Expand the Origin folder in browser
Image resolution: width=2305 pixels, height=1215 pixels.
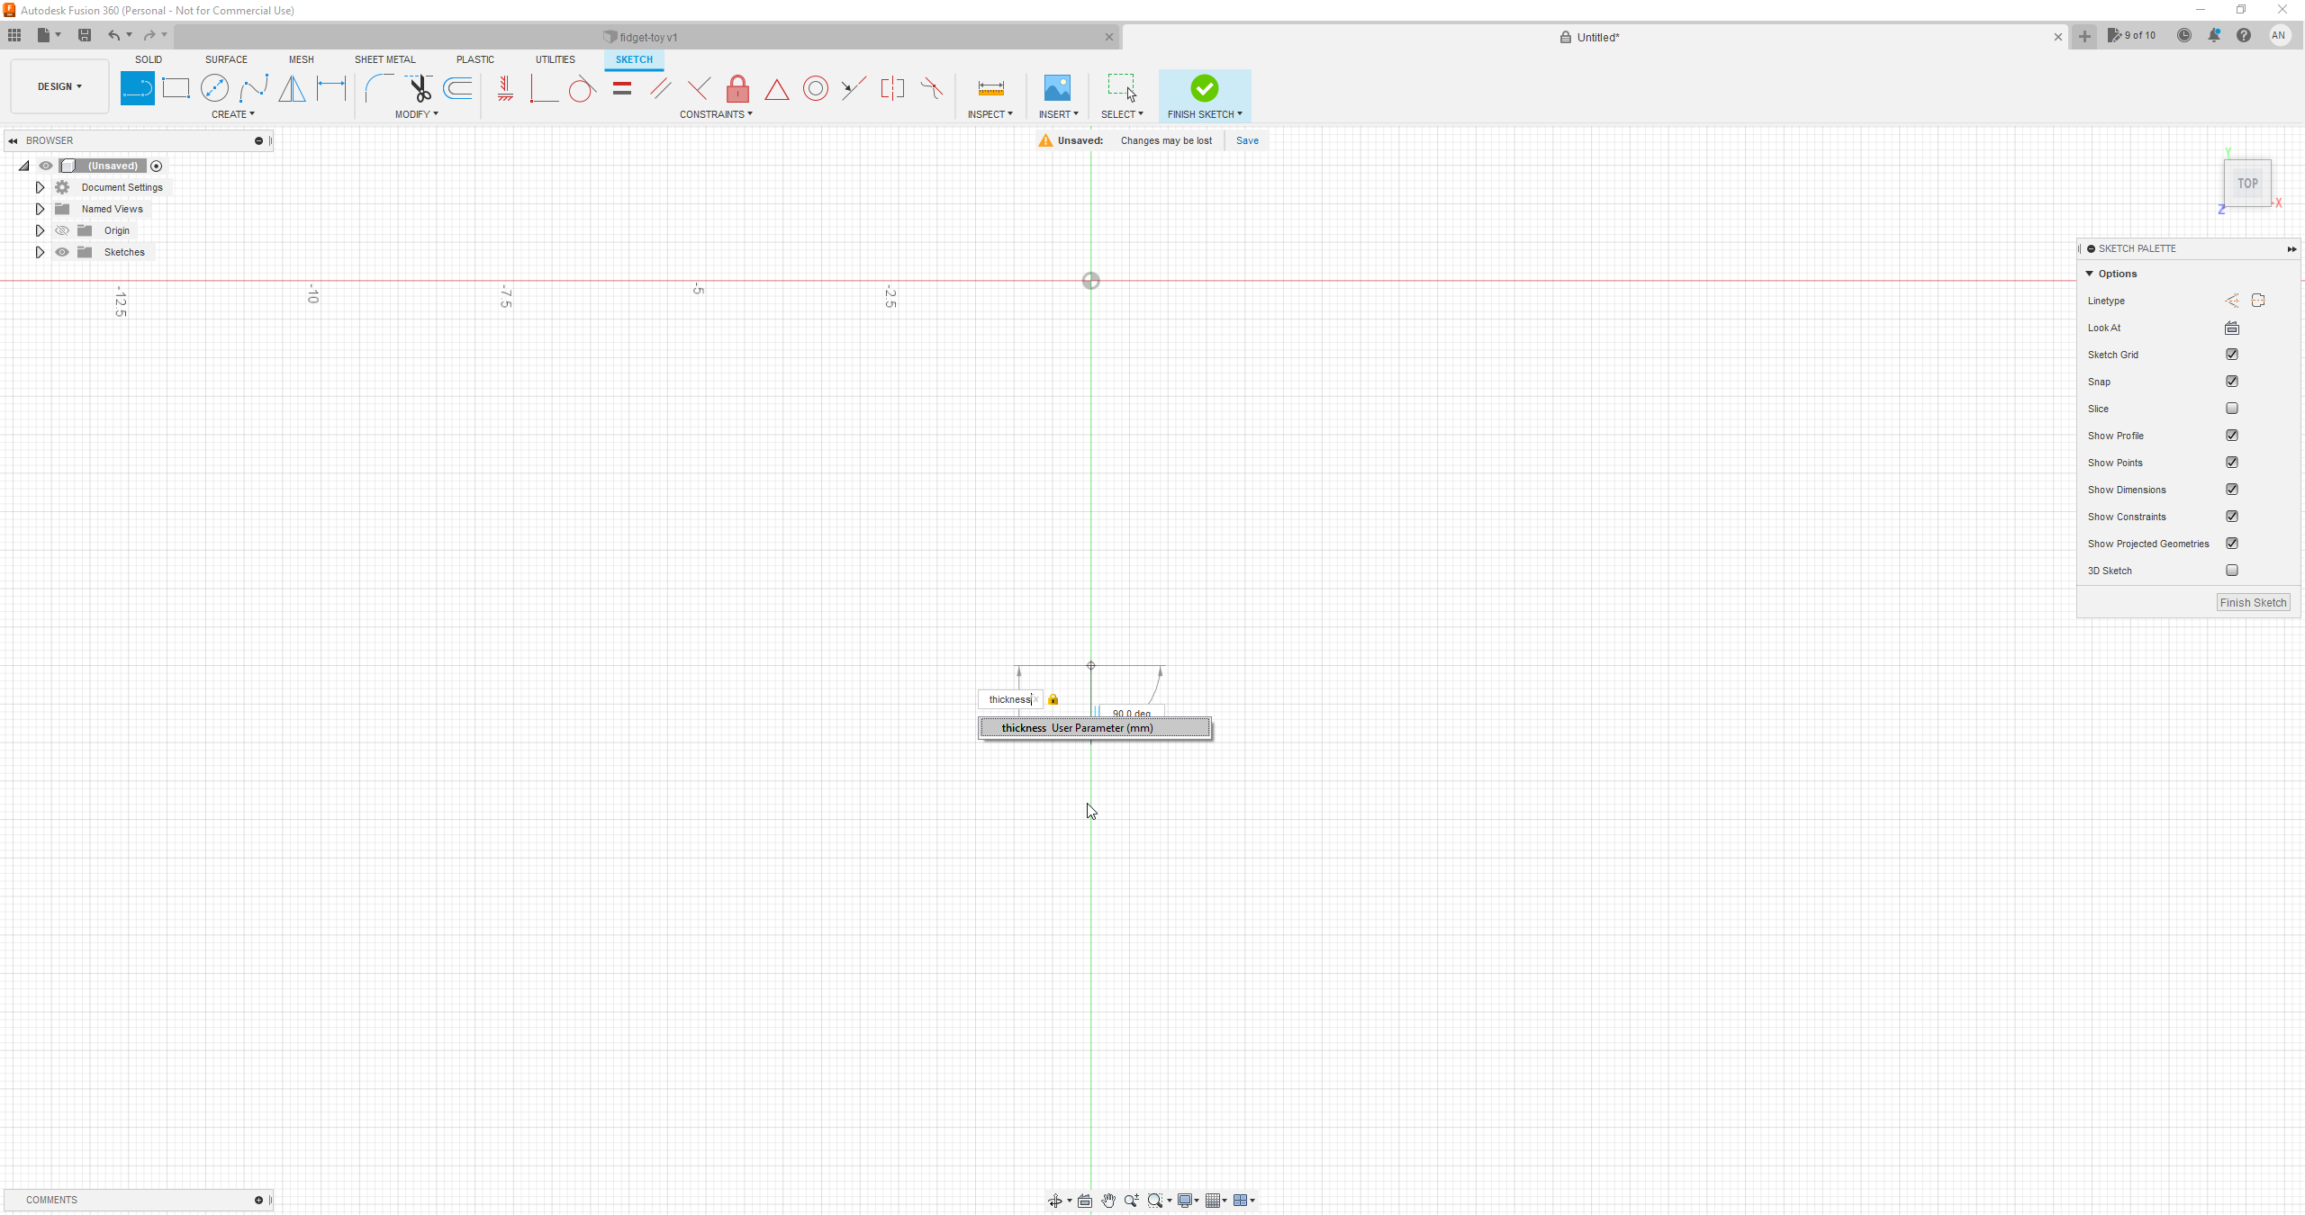40,230
